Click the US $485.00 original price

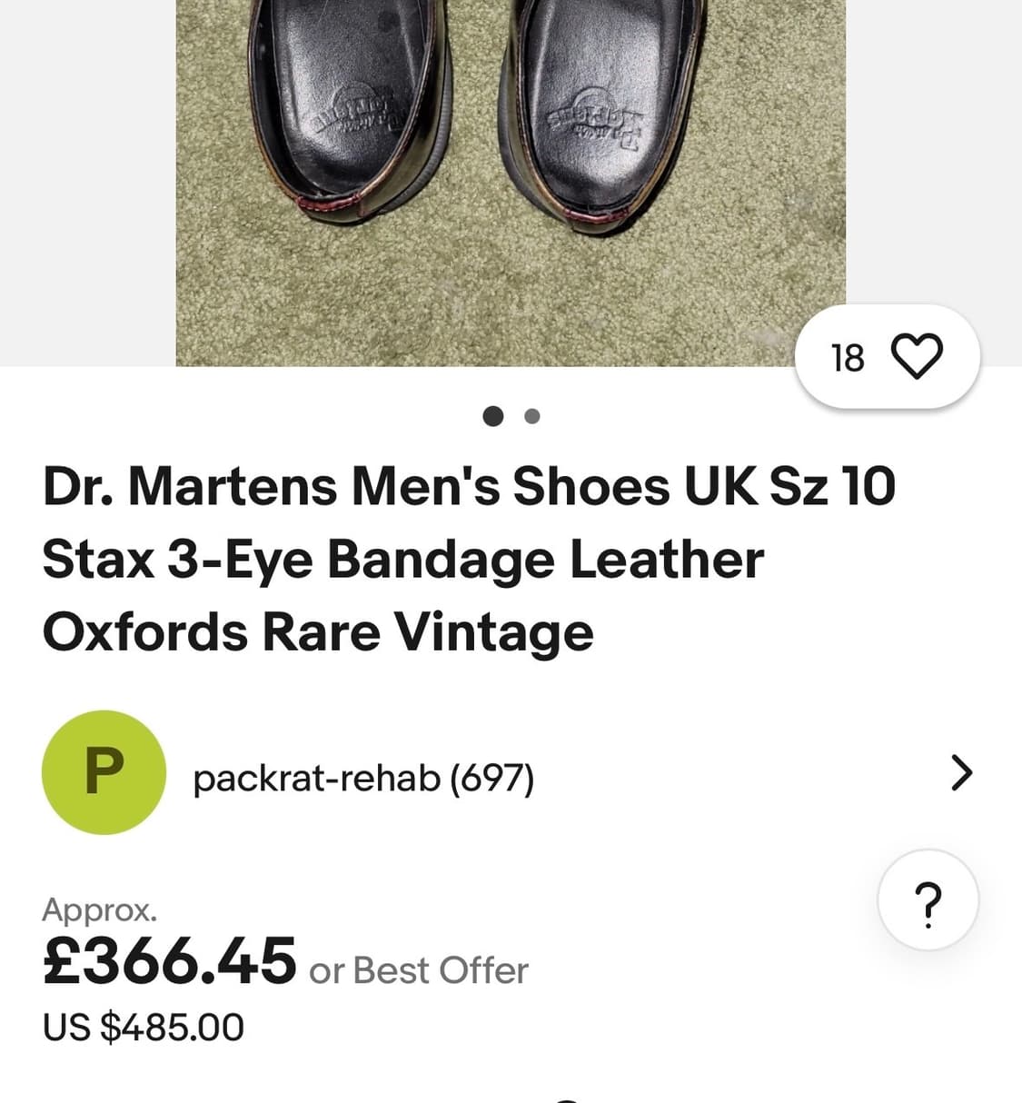(144, 1028)
